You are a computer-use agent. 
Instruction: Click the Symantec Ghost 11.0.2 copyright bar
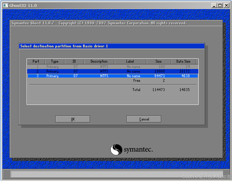[x=116, y=23]
